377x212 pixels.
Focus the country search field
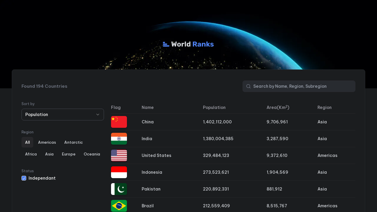(x=299, y=86)
